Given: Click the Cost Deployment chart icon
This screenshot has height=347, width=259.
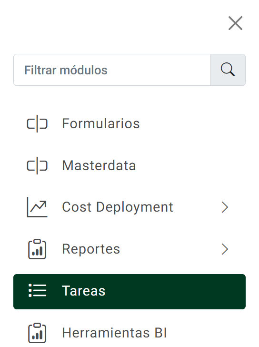Looking at the screenshot, I should click(37, 207).
